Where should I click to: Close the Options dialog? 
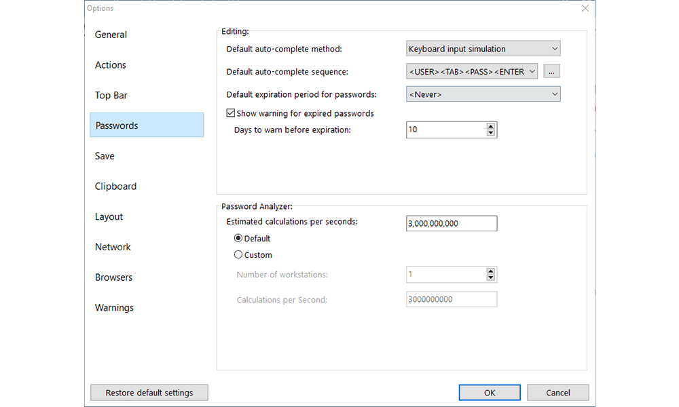585,8
